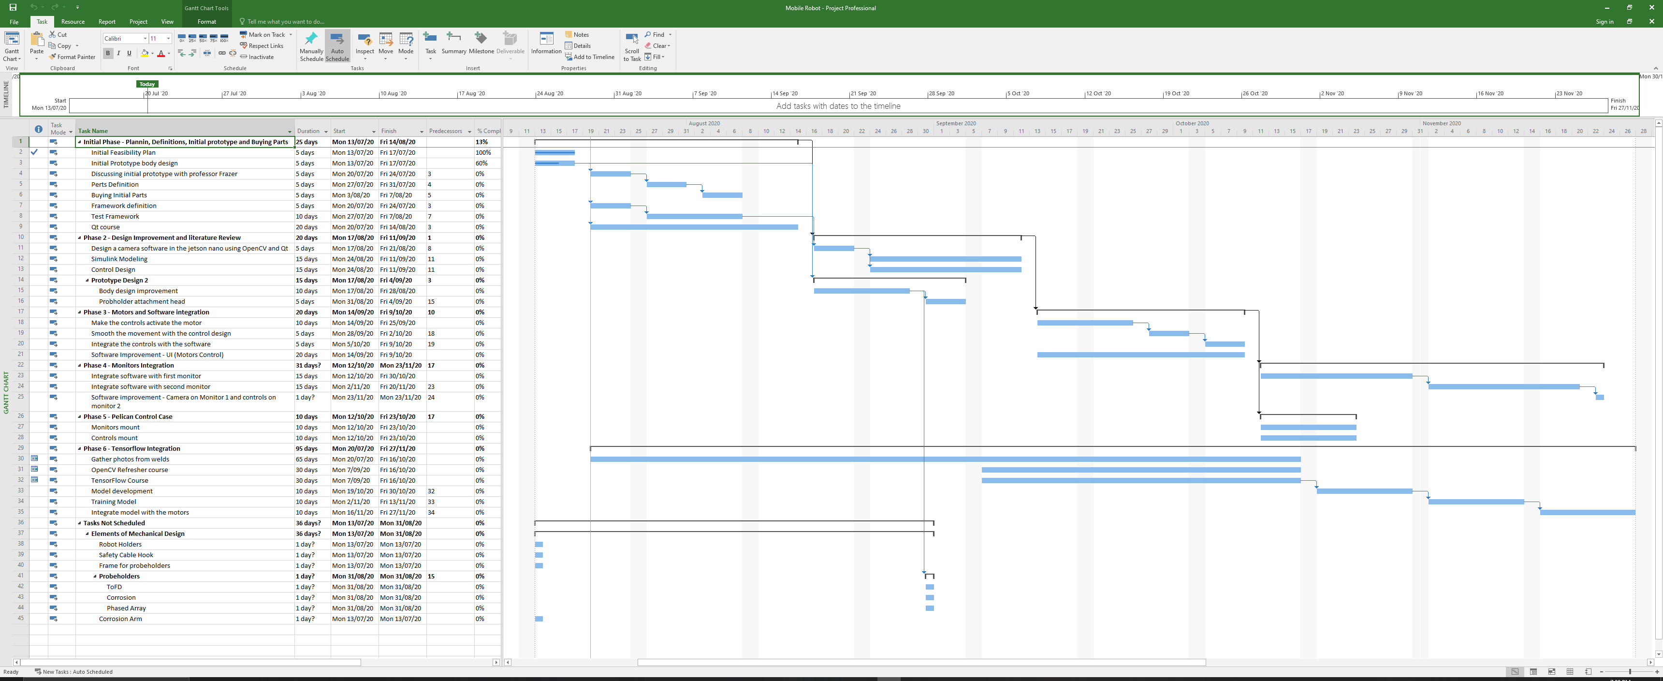Click the Auto Schedule icon
The width and height of the screenshot is (1663, 681).
[x=337, y=39]
